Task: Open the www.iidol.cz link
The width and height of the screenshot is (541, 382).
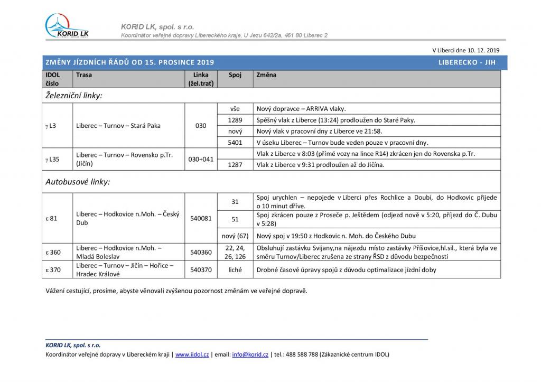Action: 192,355
